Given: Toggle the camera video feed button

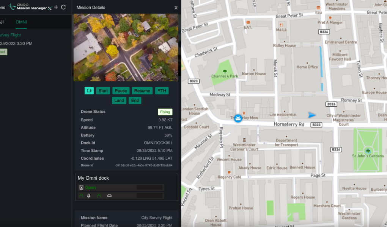Looking at the screenshot, I should (x=89, y=90).
